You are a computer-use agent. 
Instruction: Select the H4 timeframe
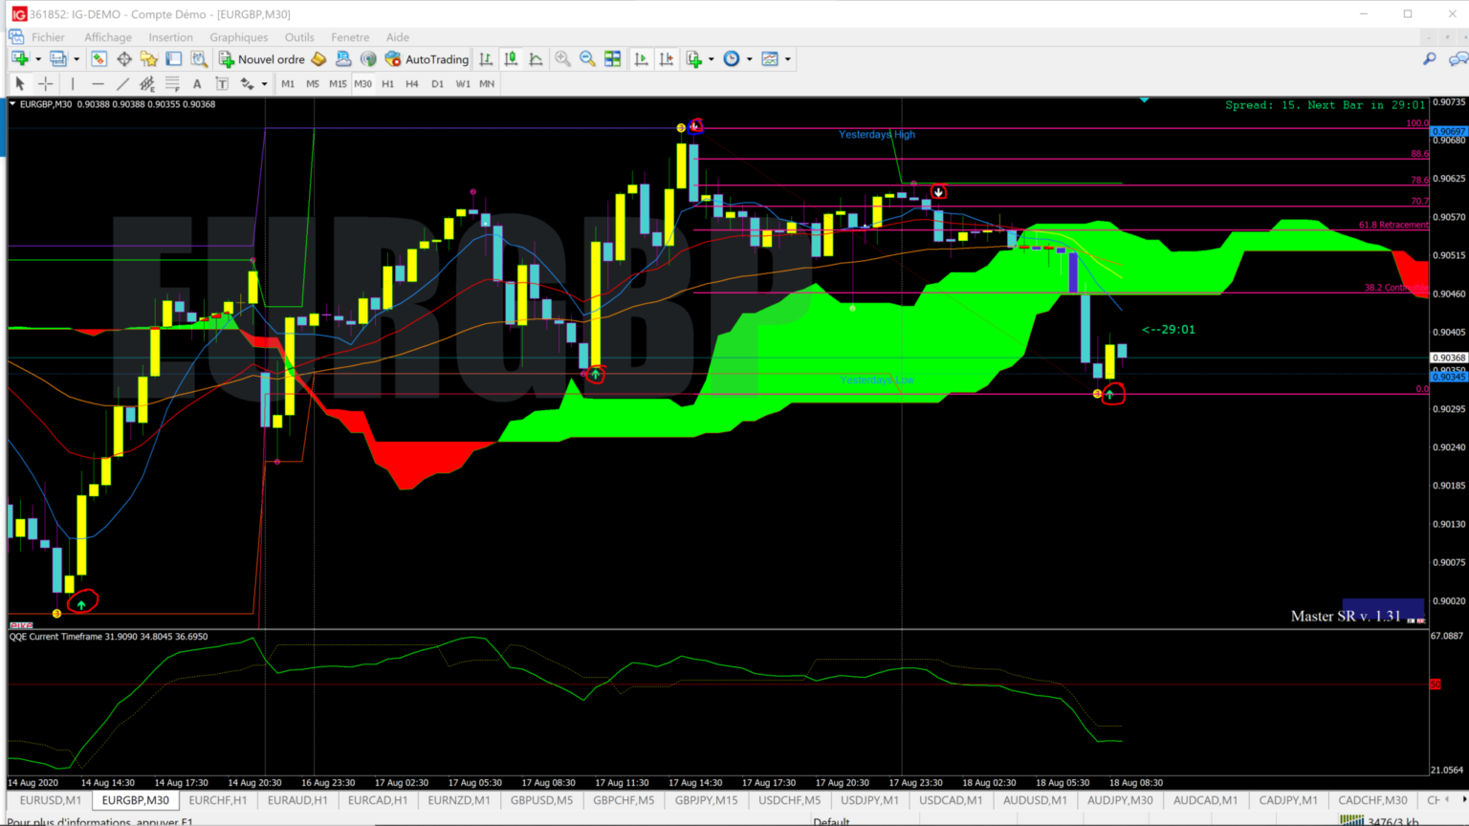pyautogui.click(x=411, y=83)
